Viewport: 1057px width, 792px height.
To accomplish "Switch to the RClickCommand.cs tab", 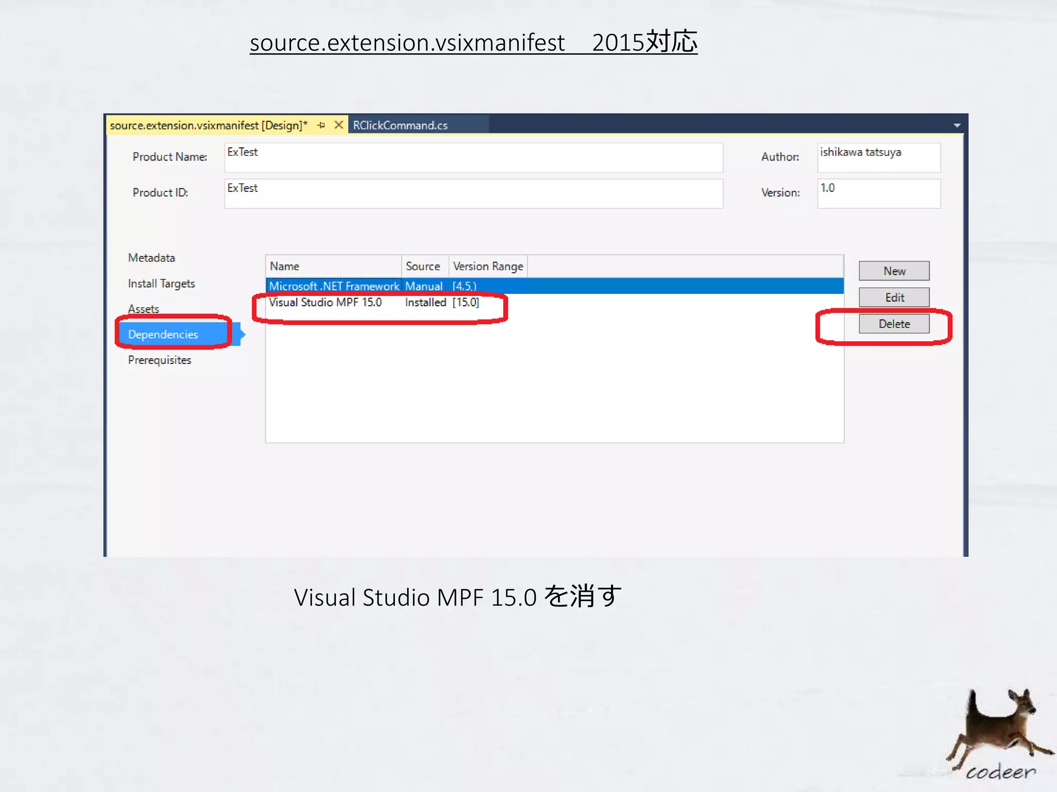I will pyautogui.click(x=400, y=125).
